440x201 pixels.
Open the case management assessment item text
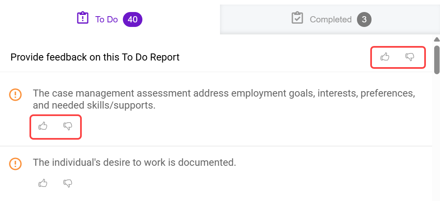pos(224,99)
